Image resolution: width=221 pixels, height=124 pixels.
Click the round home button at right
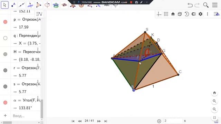tap(214, 93)
